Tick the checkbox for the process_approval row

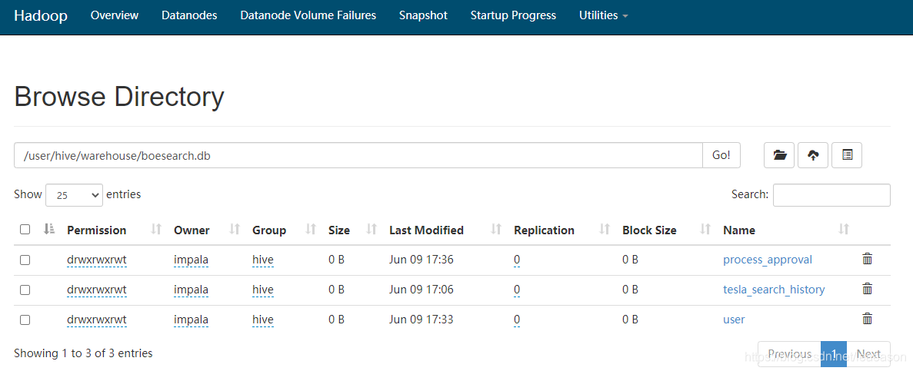pyautogui.click(x=25, y=260)
